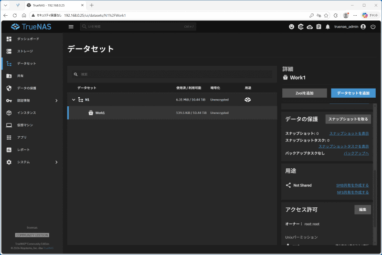Open the alerts bell icon
382x255 pixels.
328,27
